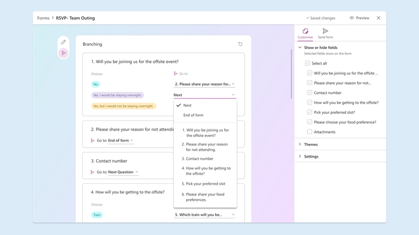Click the Go to branching icon in question 1

click(x=175, y=74)
